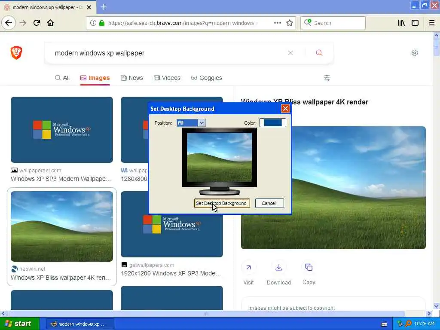Click the magnifier tray icon near clock
Image resolution: width=440 pixels, height=330 pixels.
click(408, 324)
